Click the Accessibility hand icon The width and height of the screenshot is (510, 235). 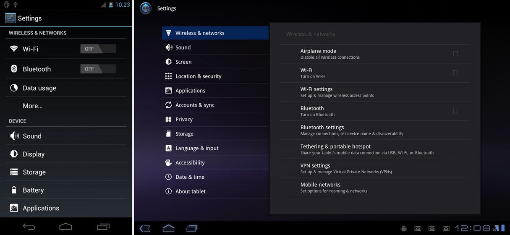point(168,162)
